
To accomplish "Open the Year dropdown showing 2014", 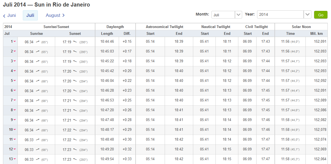I will (284, 15).
